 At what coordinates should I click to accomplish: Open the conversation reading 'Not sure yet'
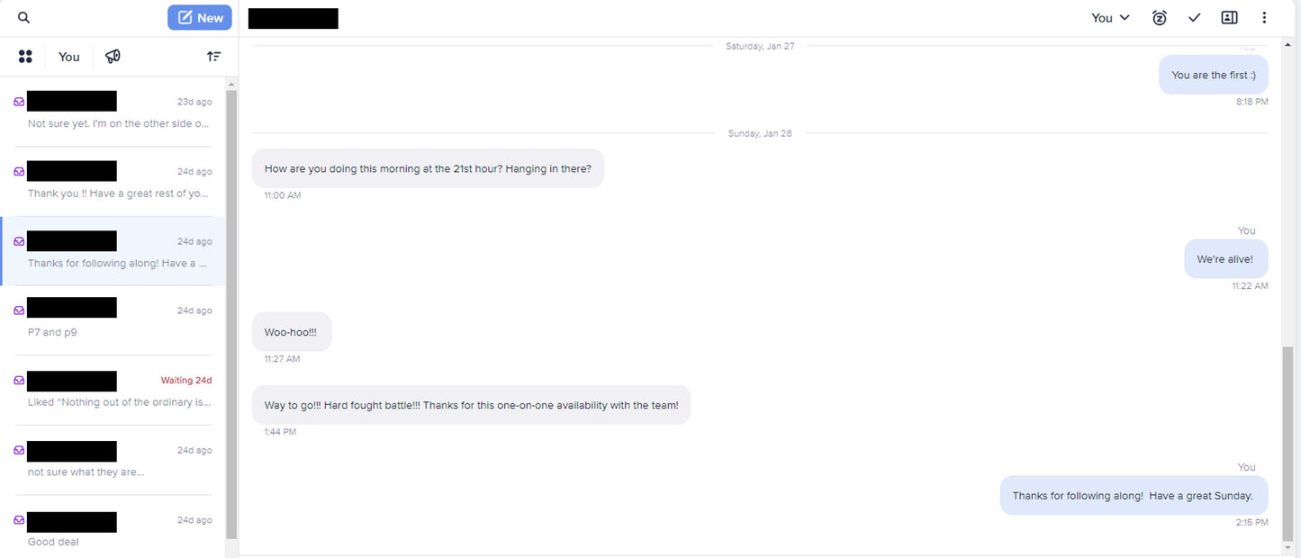[x=117, y=123]
